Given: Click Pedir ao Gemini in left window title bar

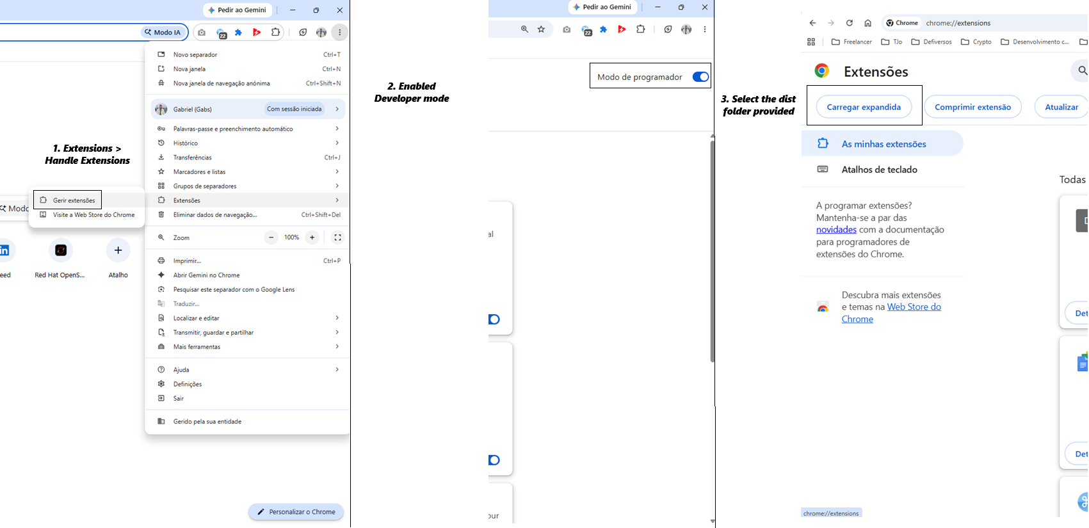Looking at the screenshot, I should (237, 10).
